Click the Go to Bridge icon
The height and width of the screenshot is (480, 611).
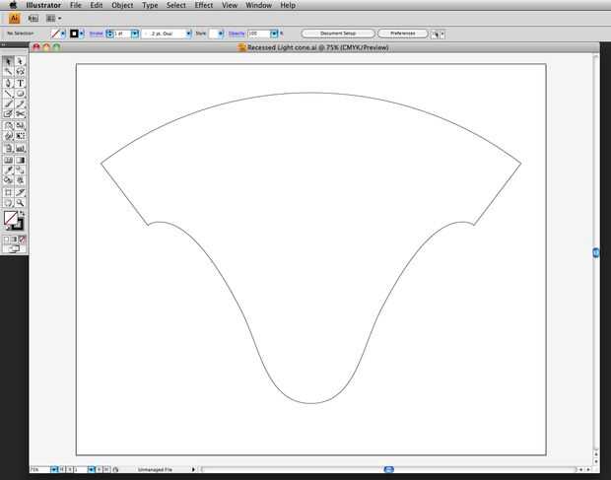click(34, 19)
